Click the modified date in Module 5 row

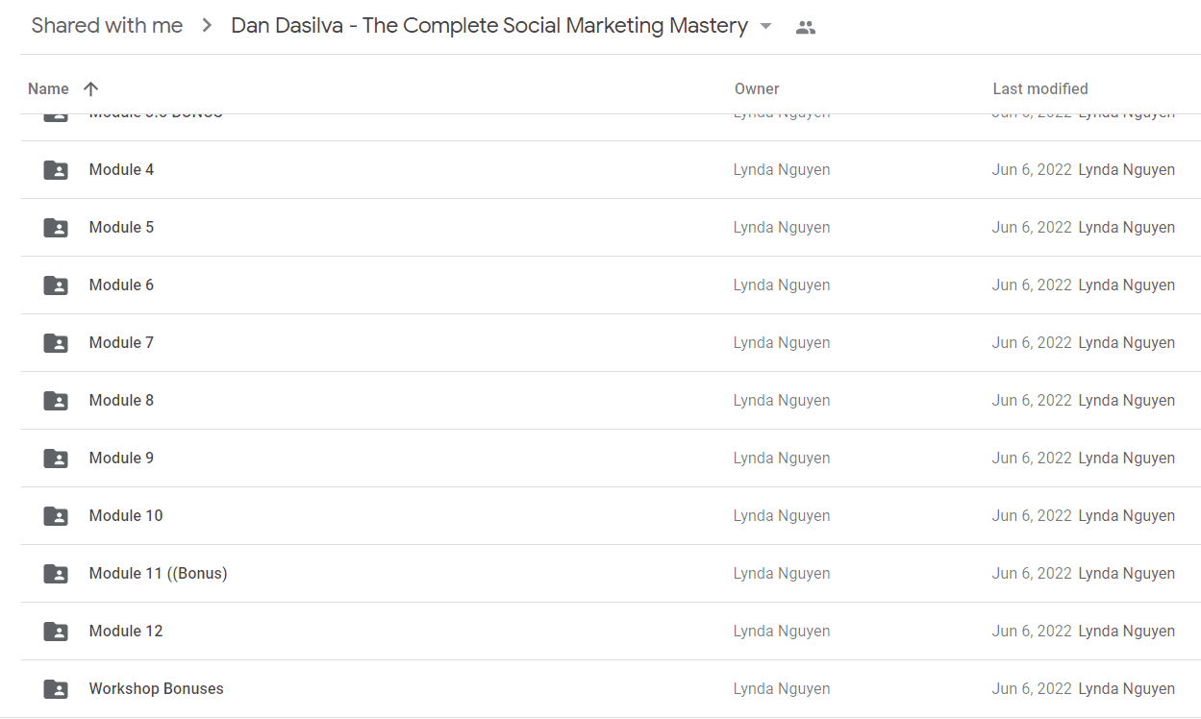pos(1032,228)
